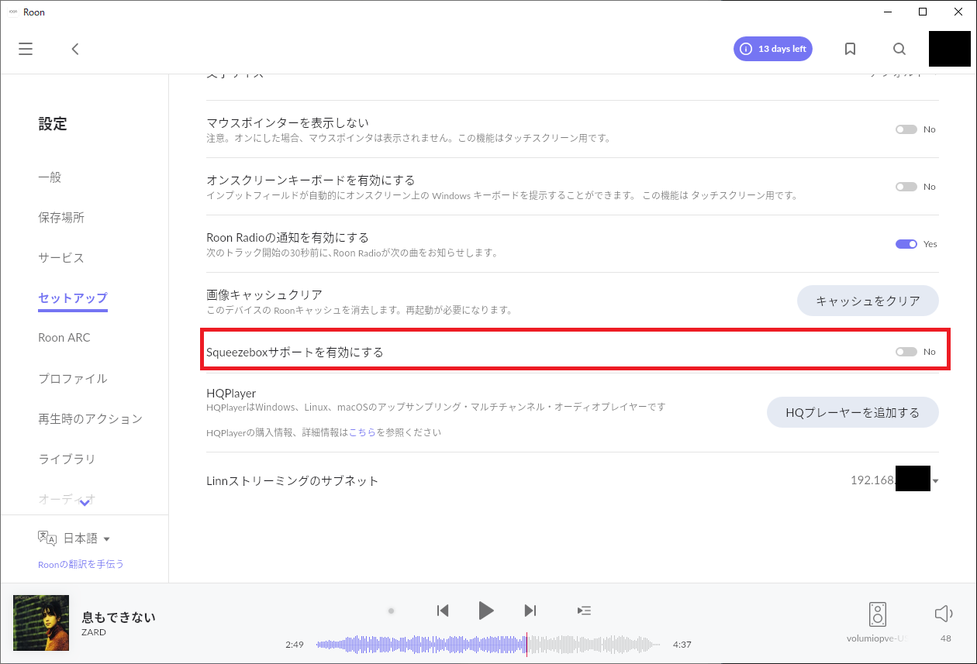
Task: Seek within the track waveform
Action: (x=488, y=644)
